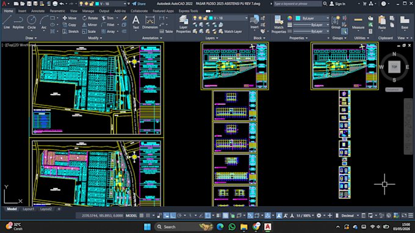
Task: Select the Polyline tool
Action: [x=18, y=22]
